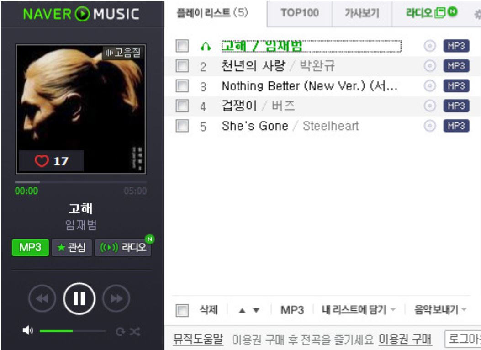Open the 가사보기 lyrics tab

click(362, 13)
